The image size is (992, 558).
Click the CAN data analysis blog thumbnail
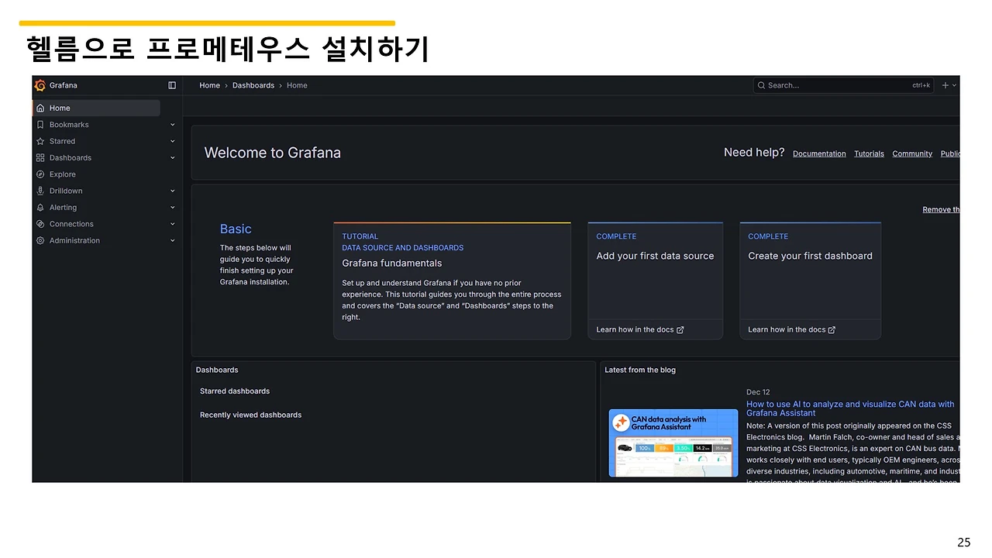pos(673,443)
